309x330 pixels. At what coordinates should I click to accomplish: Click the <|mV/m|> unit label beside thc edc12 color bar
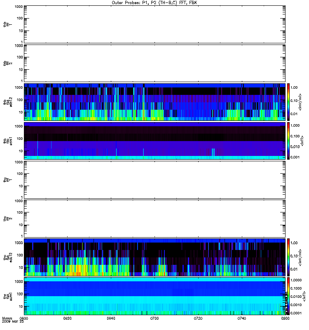click(x=300, y=257)
